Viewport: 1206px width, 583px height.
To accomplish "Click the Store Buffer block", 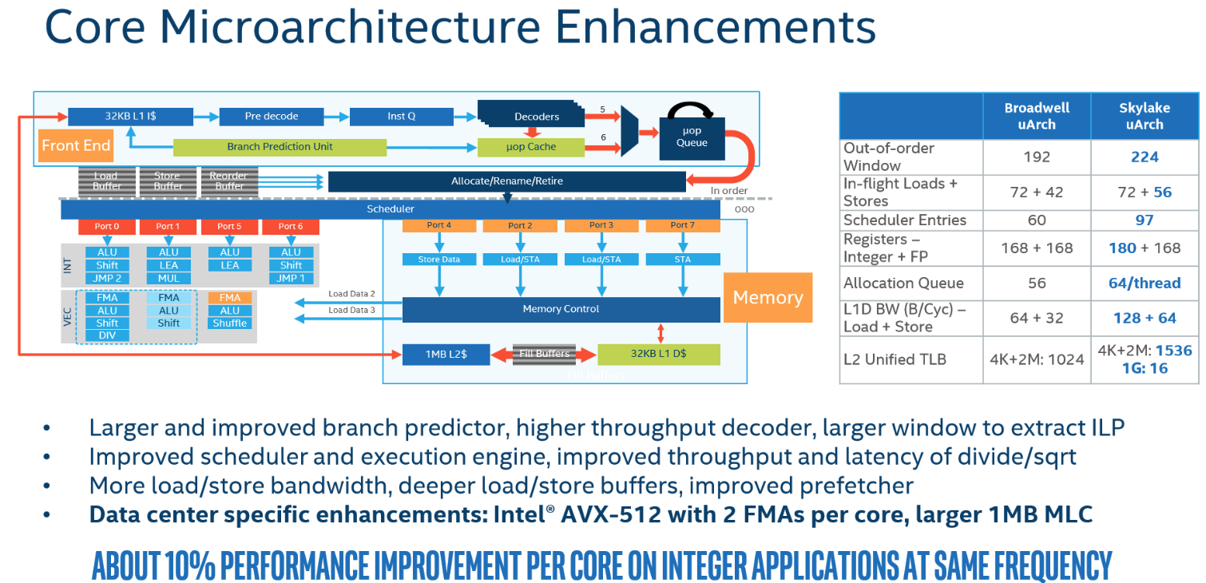I will coord(168,180).
